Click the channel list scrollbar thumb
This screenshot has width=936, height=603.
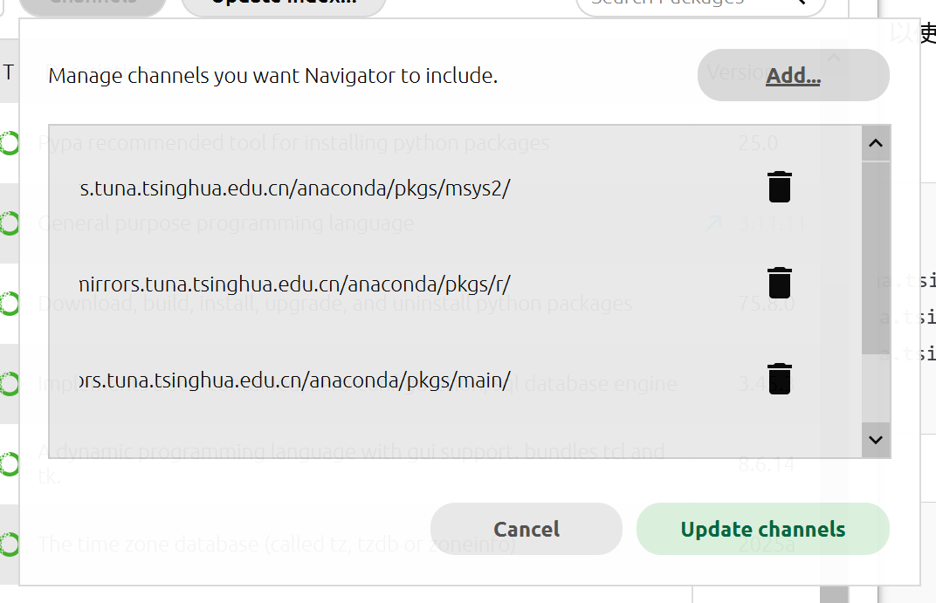click(x=875, y=257)
